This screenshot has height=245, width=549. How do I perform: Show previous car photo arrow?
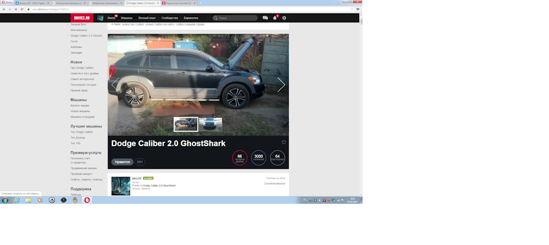pyautogui.click(x=115, y=85)
